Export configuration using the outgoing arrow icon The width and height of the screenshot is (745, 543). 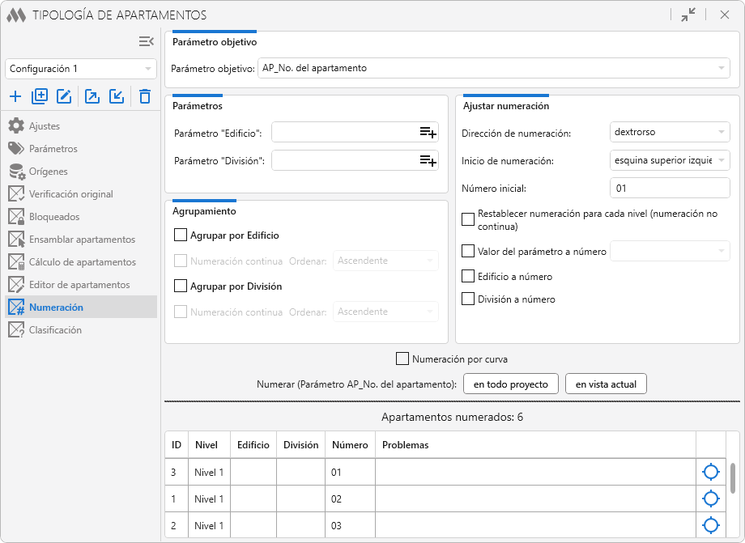click(x=92, y=97)
